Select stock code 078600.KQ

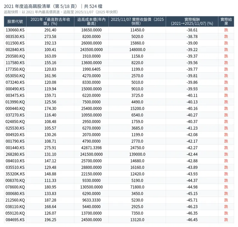click(x=15, y=187)
